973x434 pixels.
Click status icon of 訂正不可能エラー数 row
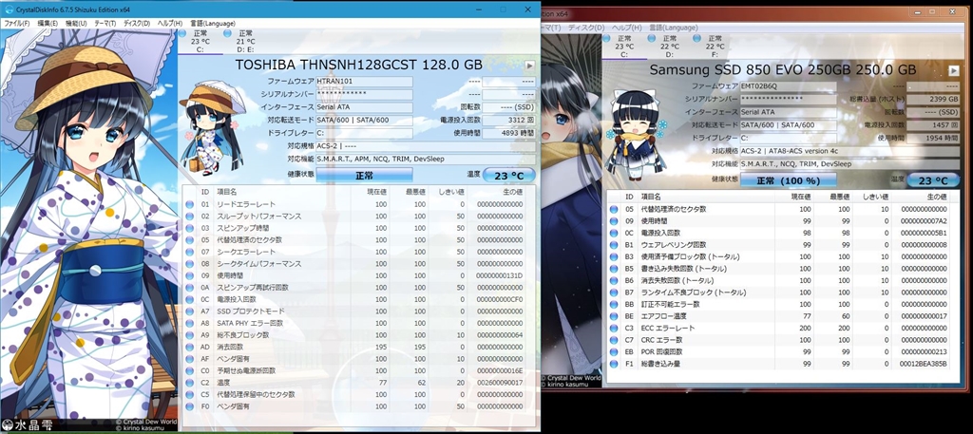coord(614,304)
